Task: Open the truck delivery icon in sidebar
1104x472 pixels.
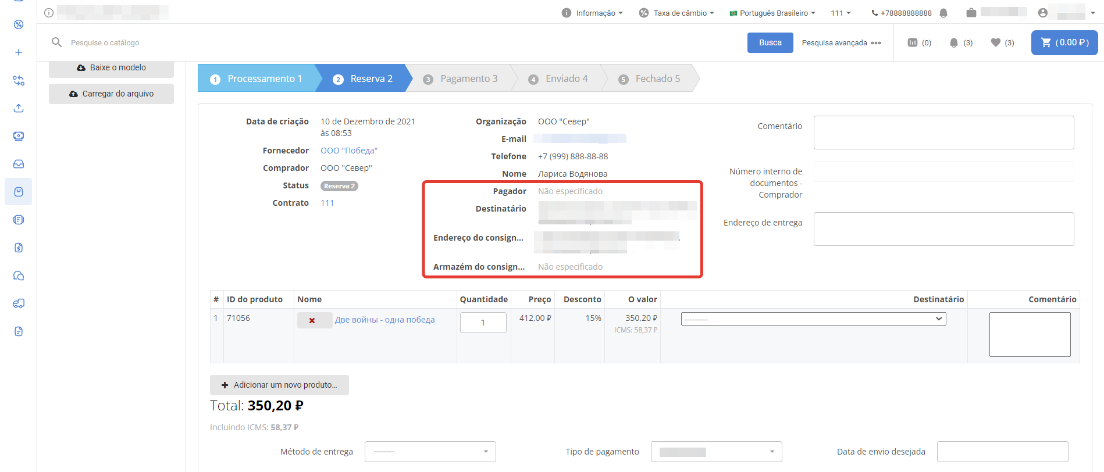Action: coord(19,303)
